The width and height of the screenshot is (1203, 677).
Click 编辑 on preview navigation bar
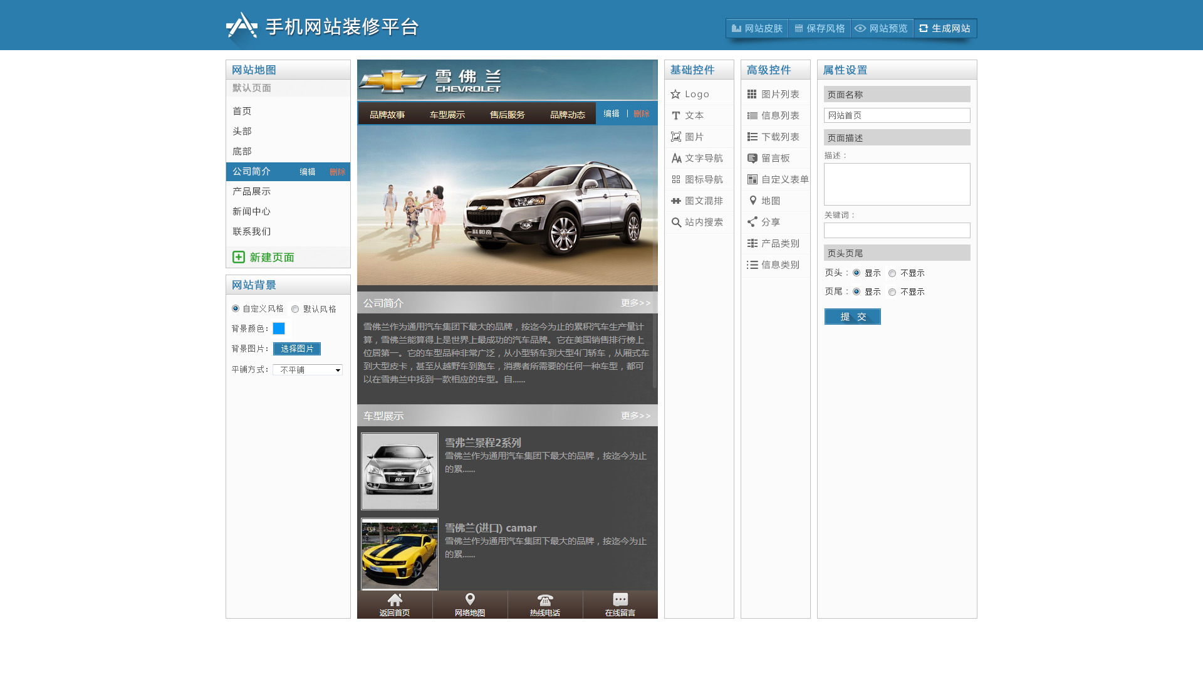[x=612, y=113]
